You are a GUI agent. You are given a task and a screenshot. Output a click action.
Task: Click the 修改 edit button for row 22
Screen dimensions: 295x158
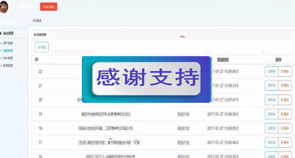tap(271, 71)
